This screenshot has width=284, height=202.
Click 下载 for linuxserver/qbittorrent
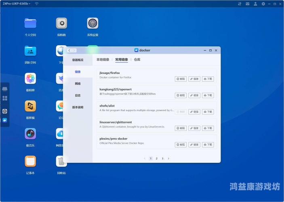(x=208, y=128)
